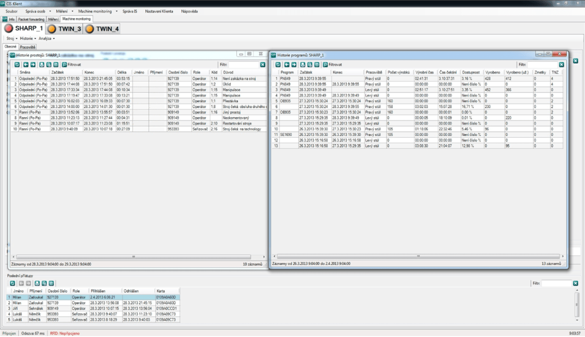Click horizontal scrollbar in Historie prostojů window

134,256
